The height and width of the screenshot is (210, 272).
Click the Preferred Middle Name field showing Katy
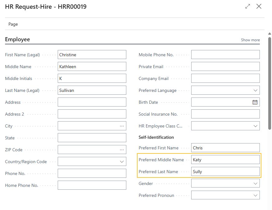click(225, 159)
